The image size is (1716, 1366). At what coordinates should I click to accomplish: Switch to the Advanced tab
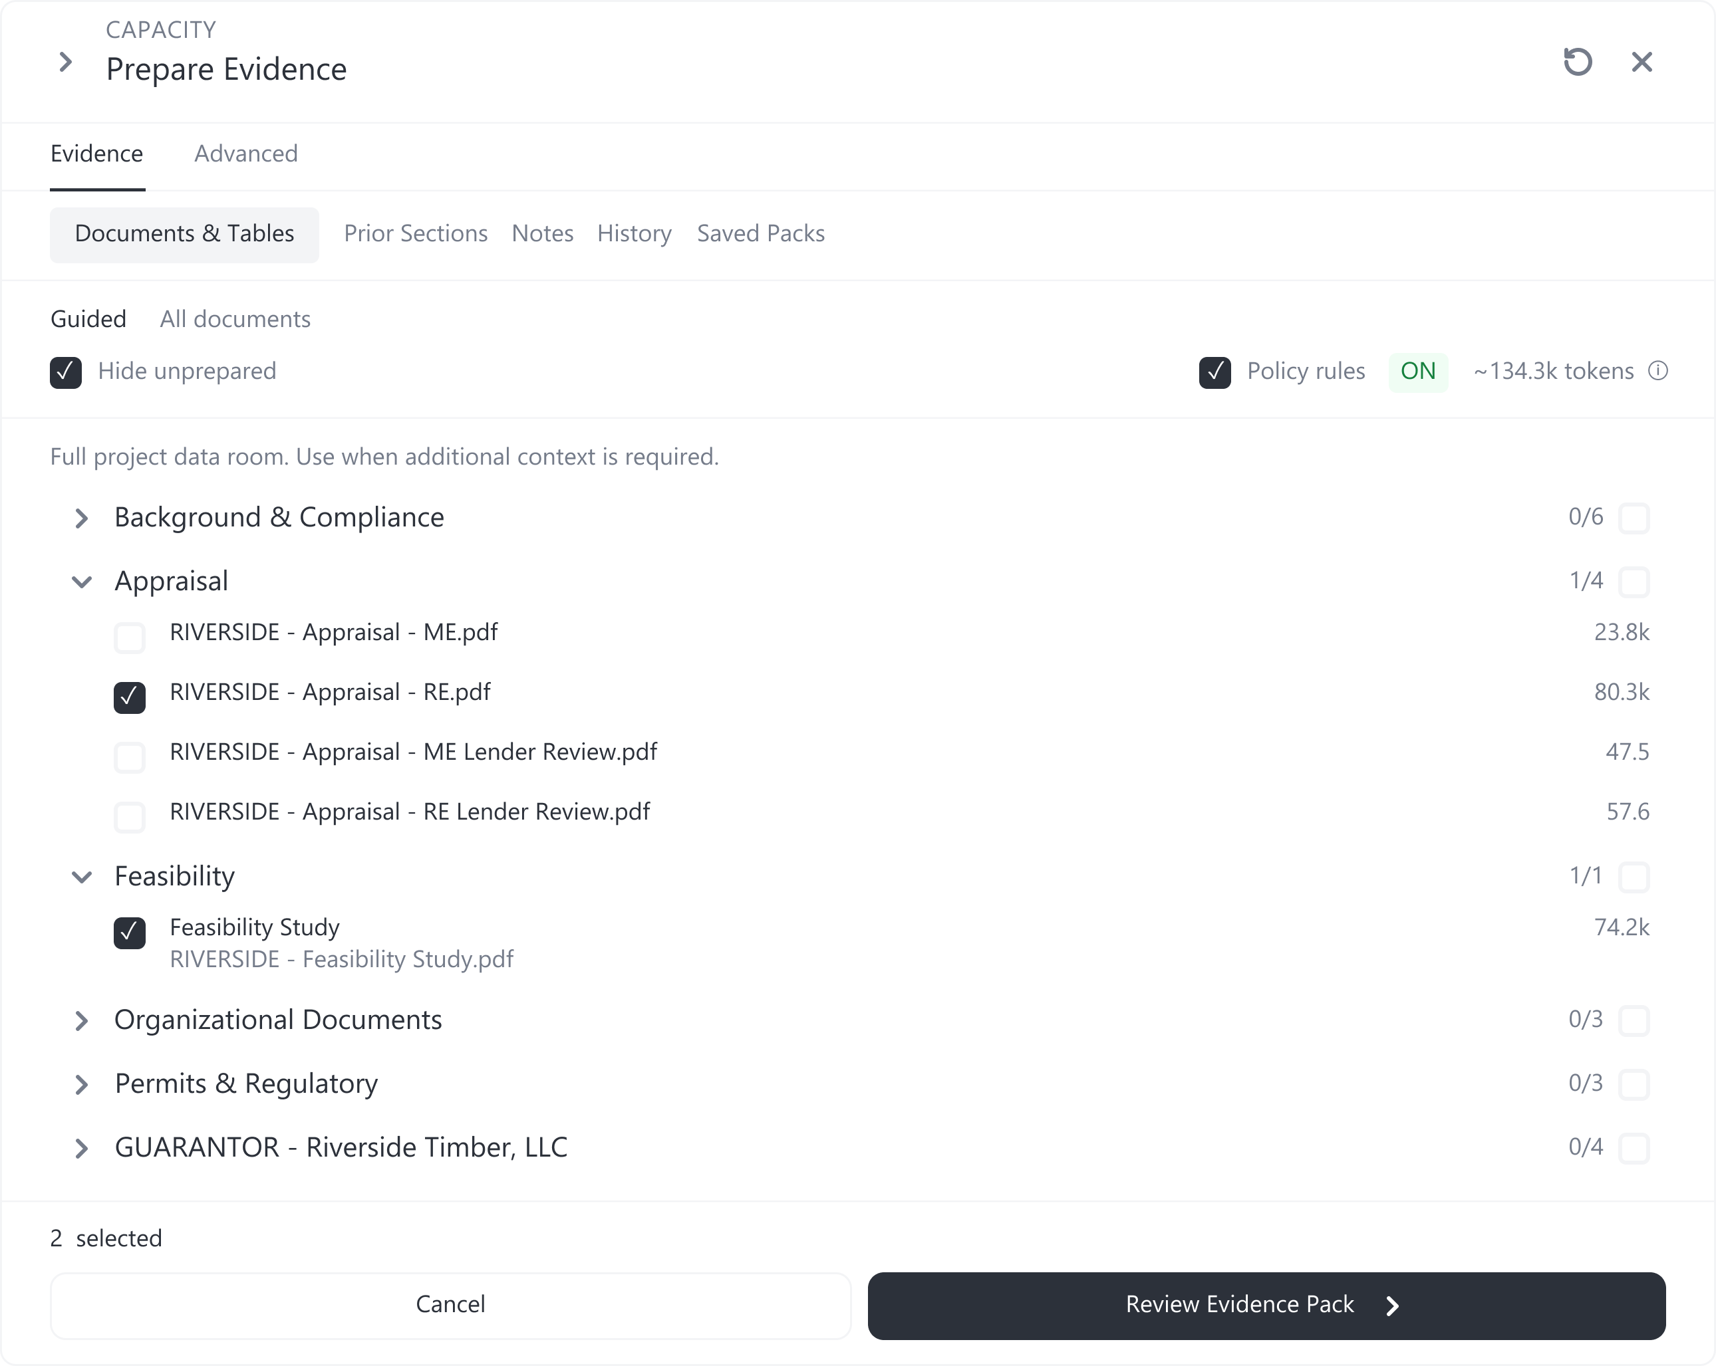[x=246, y=154]
